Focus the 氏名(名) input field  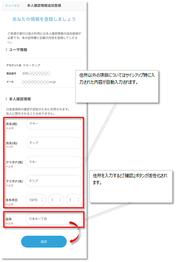click(54, 143)
